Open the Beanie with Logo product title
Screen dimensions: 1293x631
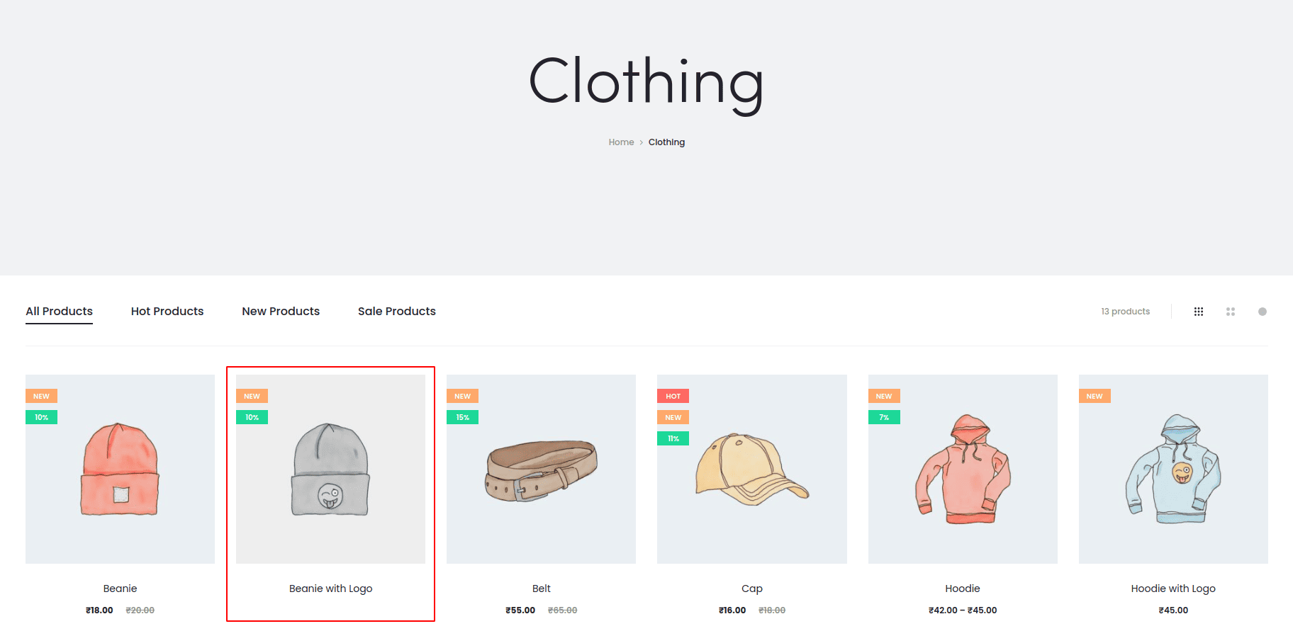point(330,589)
